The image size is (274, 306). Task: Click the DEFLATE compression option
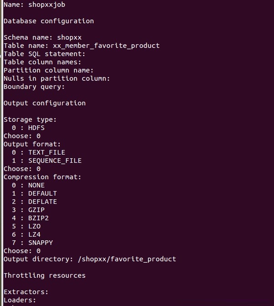[34, 202]
